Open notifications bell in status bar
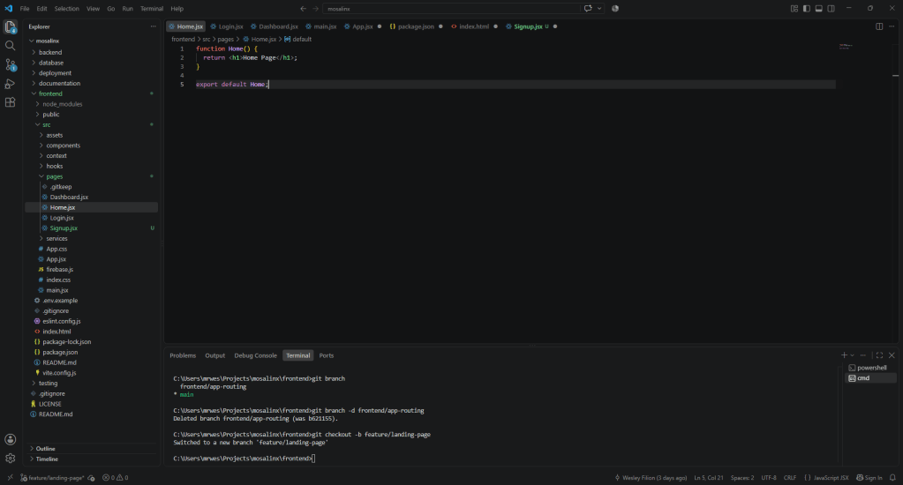Image resolution: width=903 pixels, height=485 pixels. [x=892, y=478]
